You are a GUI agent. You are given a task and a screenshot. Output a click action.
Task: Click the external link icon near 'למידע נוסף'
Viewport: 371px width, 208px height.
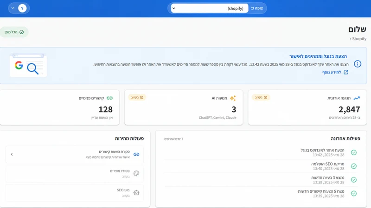(346, 72)
